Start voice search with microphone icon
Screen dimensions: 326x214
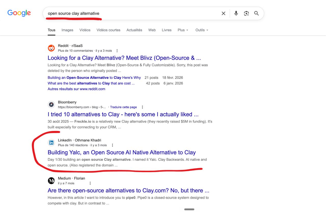click(236, 14)
